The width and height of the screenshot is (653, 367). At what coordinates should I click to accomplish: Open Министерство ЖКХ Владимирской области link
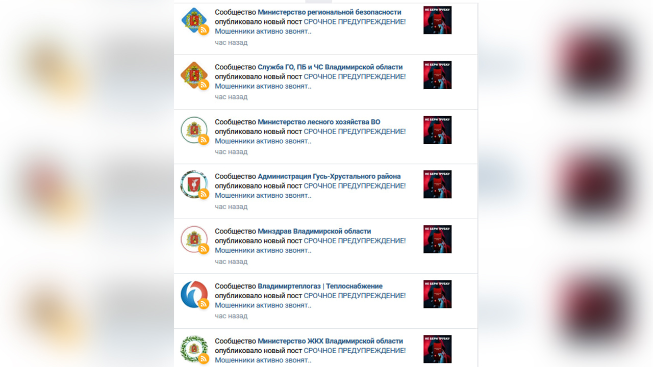point(330,341)
